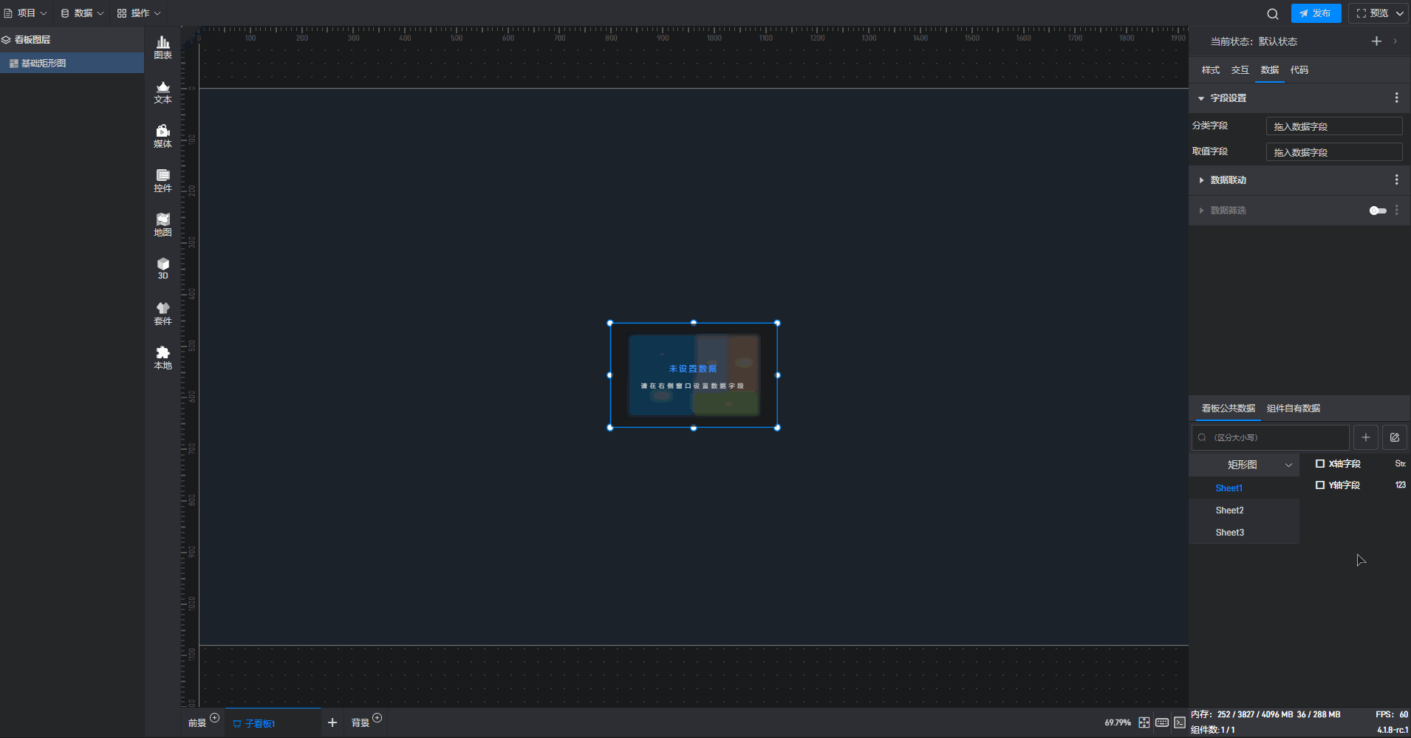
Task: Click the search magnifier icon in top bar
Action: point(1272,13)
